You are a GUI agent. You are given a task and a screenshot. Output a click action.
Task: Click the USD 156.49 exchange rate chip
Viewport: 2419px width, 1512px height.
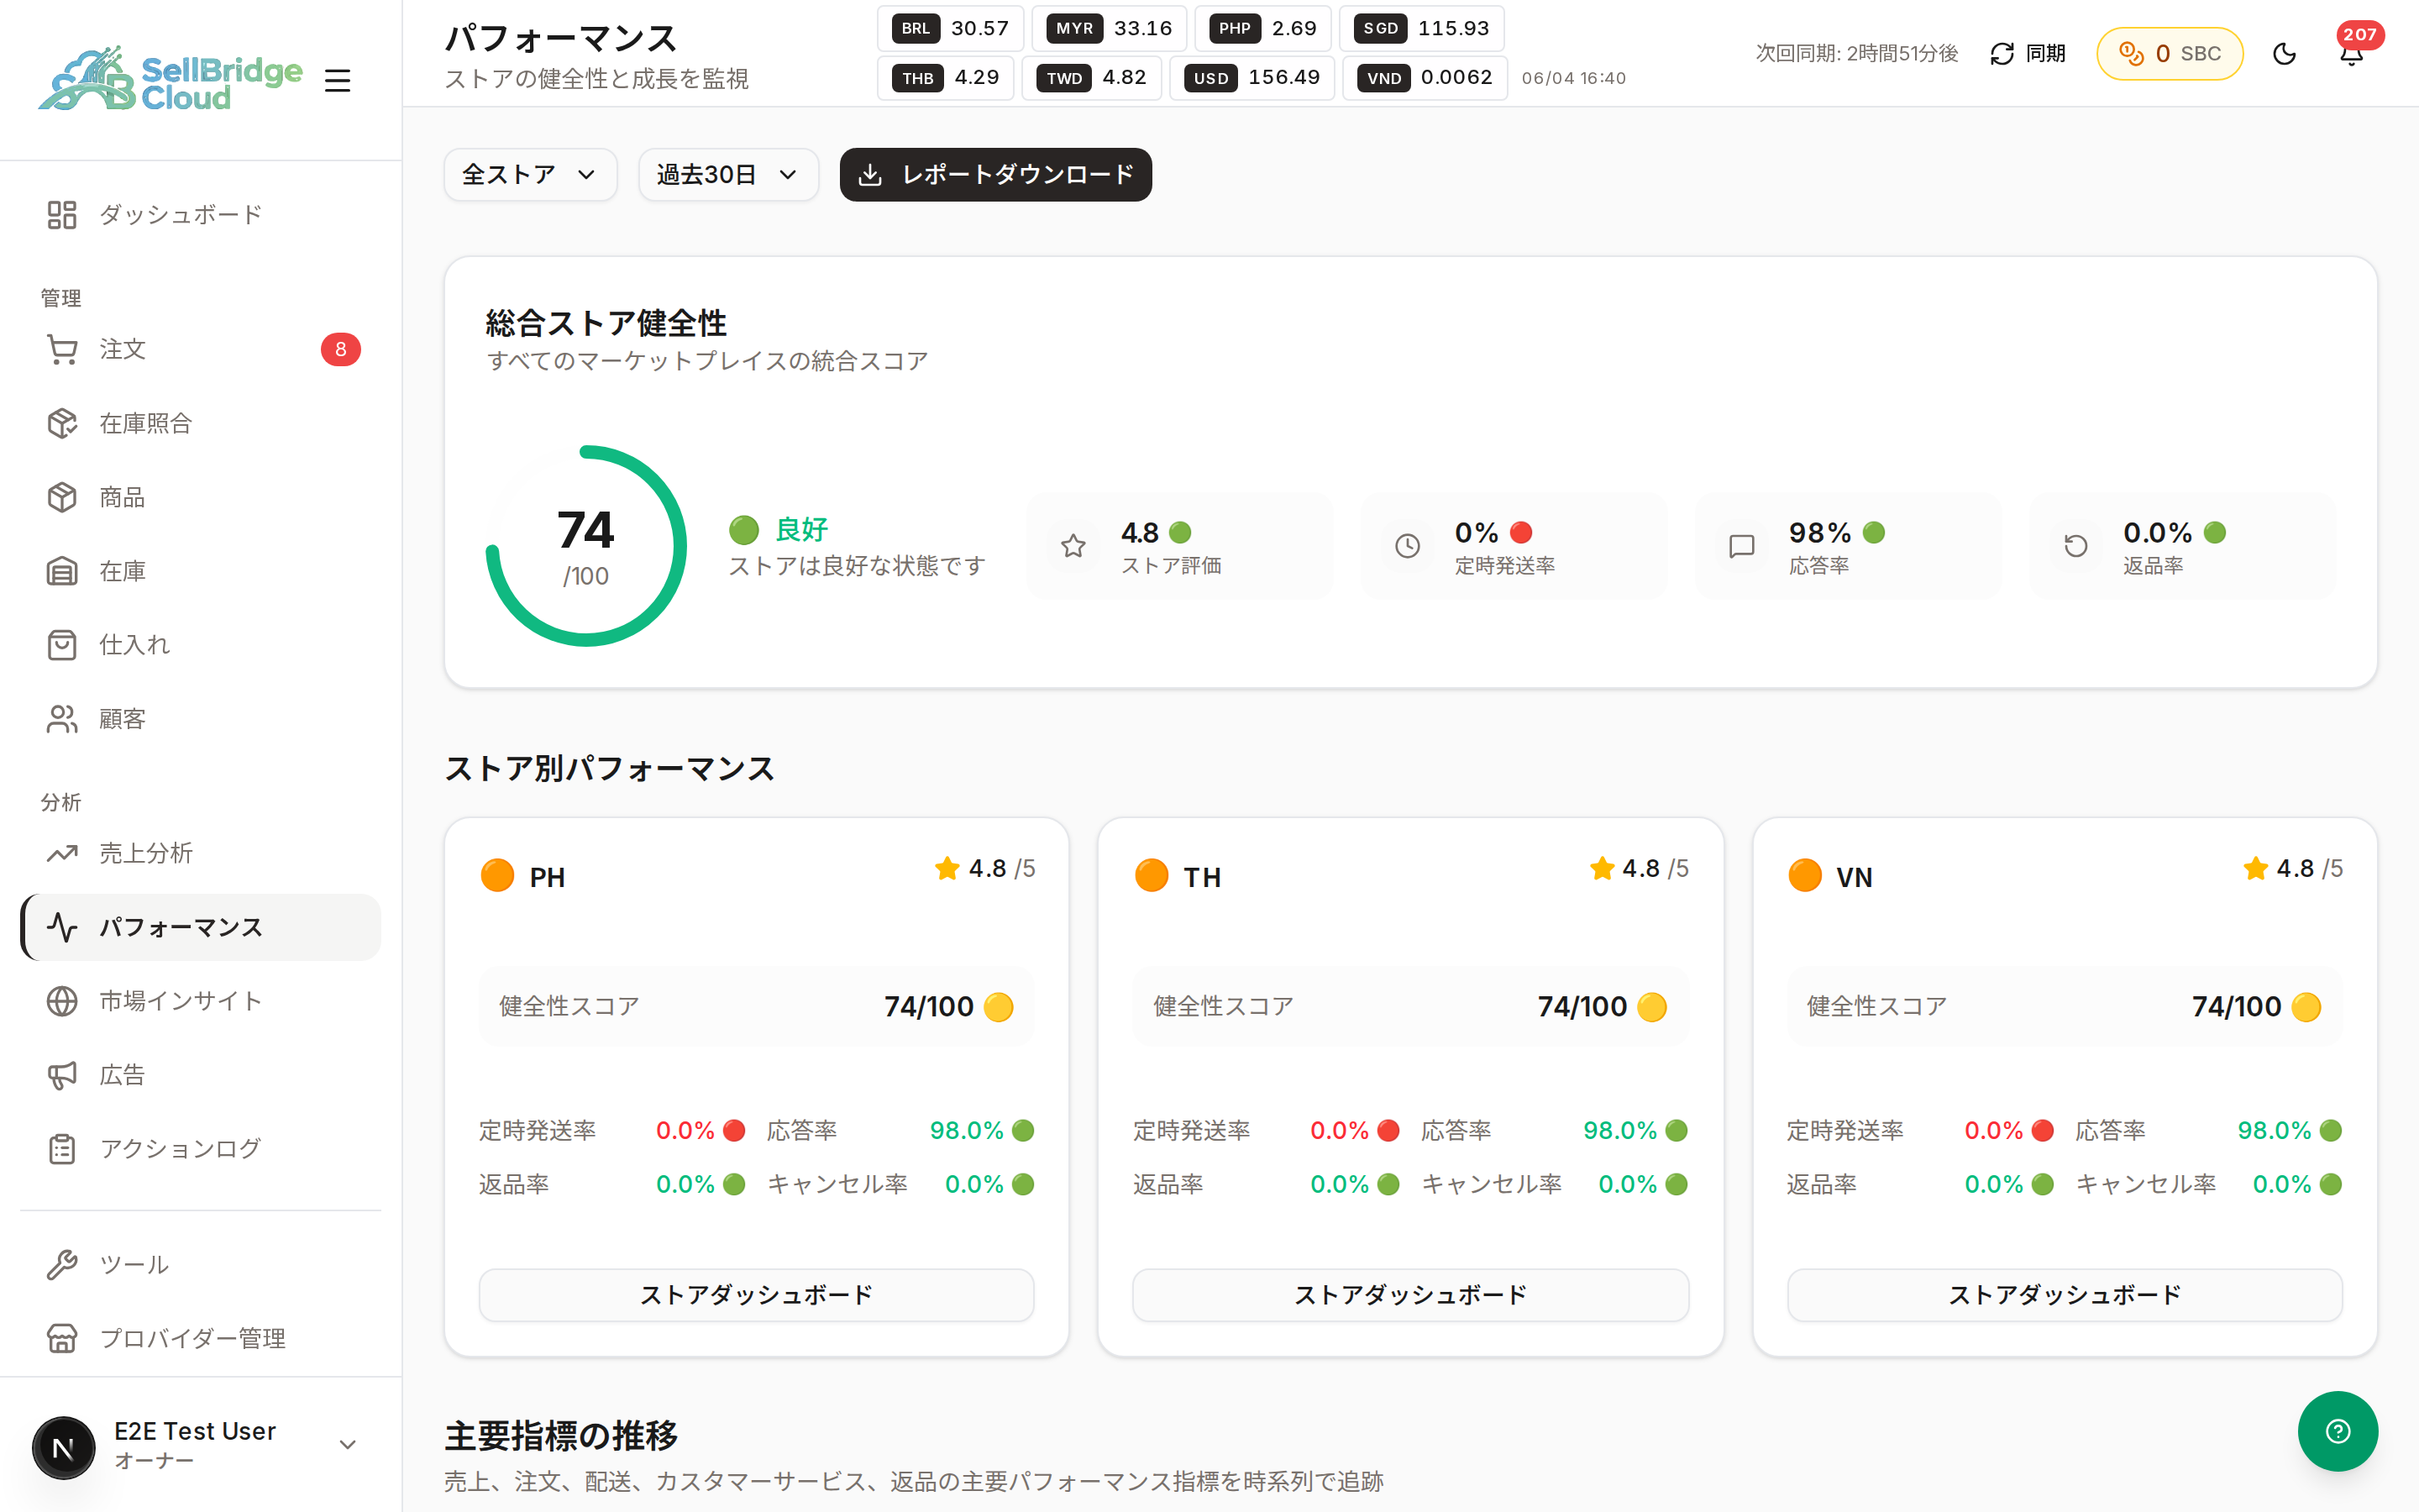[x=1251, y=78]
